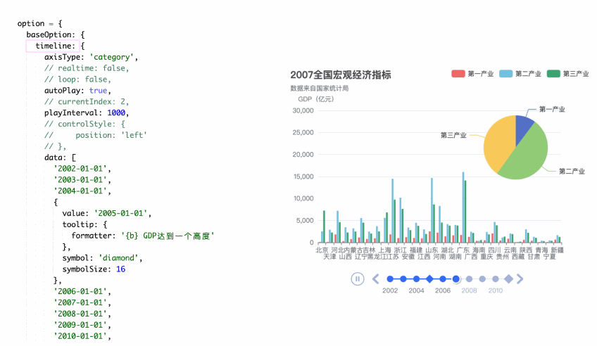Click the 2006 timeline year label

click(442, 290)
